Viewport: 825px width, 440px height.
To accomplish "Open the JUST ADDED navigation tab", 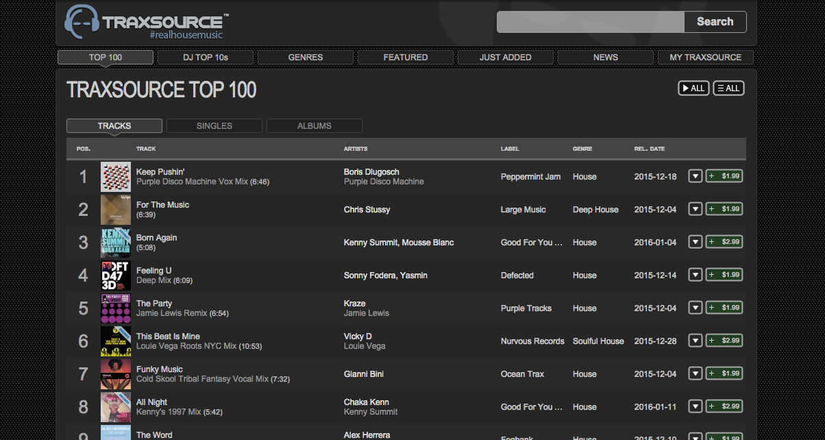I will point(506,58).
